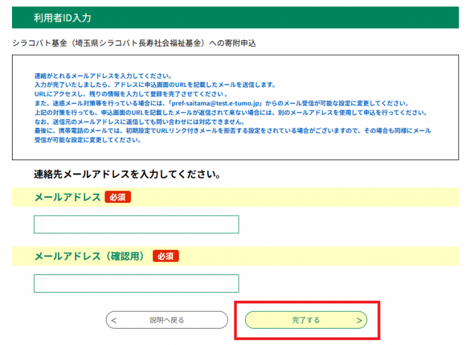Go back with 説明へ戻る button
The width and height of the screenshot is (466, 345).
click(x=167, y=320)
